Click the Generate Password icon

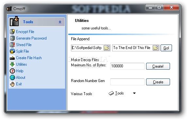(x=12, y=38)
